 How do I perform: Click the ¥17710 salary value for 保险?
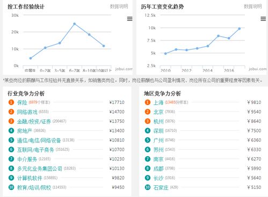[x=117, y=102]
